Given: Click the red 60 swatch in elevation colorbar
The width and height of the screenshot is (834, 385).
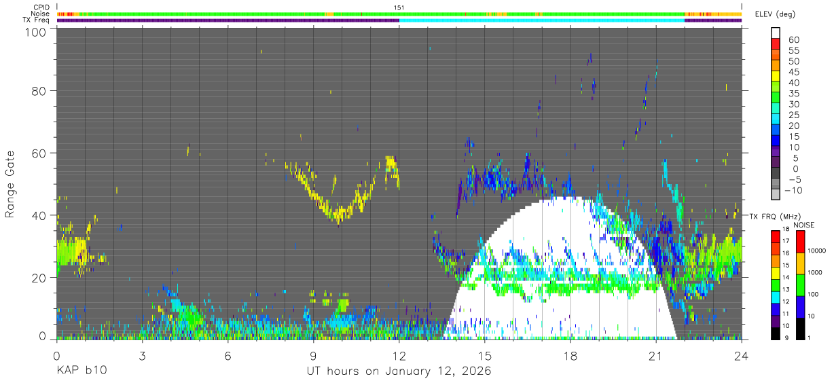Looking at the screenshot, I should pyautogui.click(x=776, y=43).
